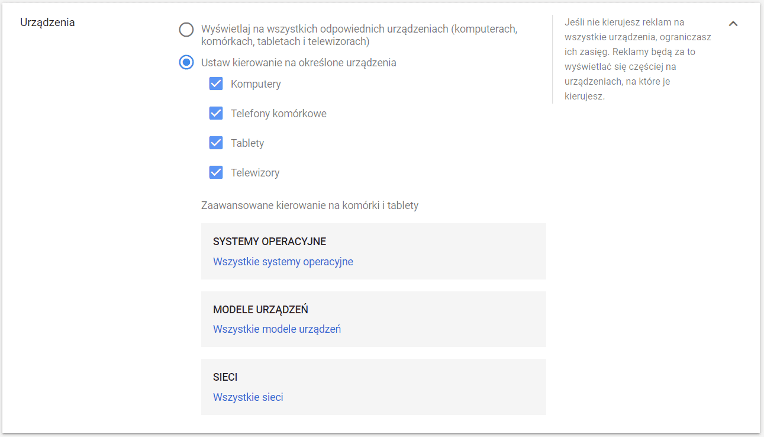Viewport: 764px width, 437px height.
Task: Click the SIECI panel header
Action: (x=224, y=377)
